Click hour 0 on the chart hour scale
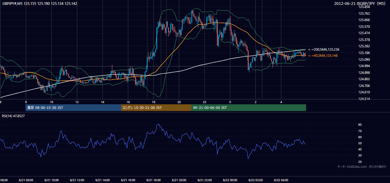The width and height of the screenshot is (390, 183). pos(230,102)
